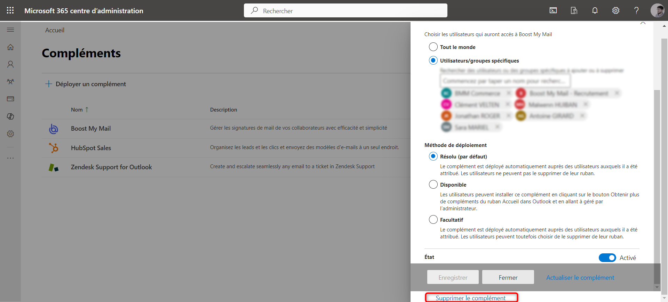Click the HubSpot Sales add-in icon
The width and height of the screenshot is (668, 302).
coord(53,148)
